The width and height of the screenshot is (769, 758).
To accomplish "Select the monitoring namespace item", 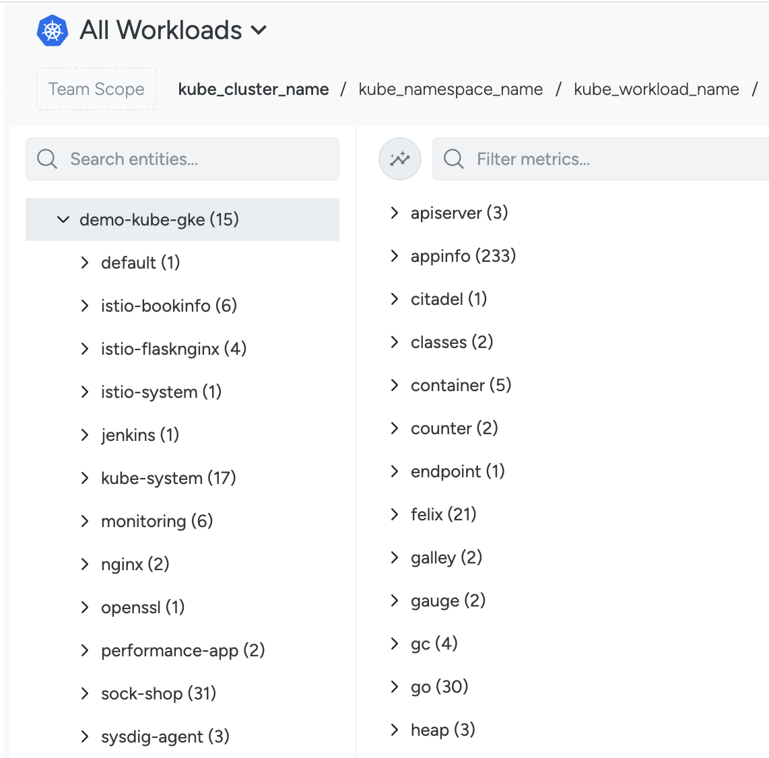I will coord(157,521).
